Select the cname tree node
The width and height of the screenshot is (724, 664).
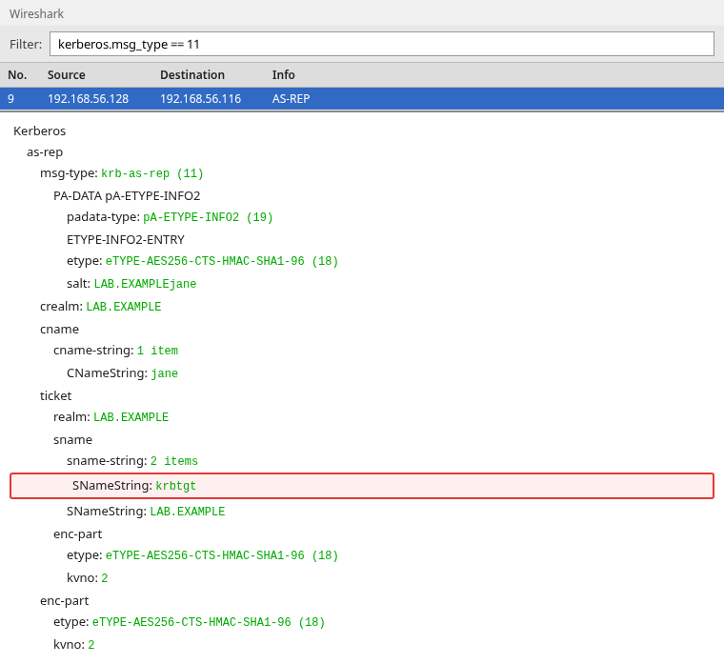point(60,330)
